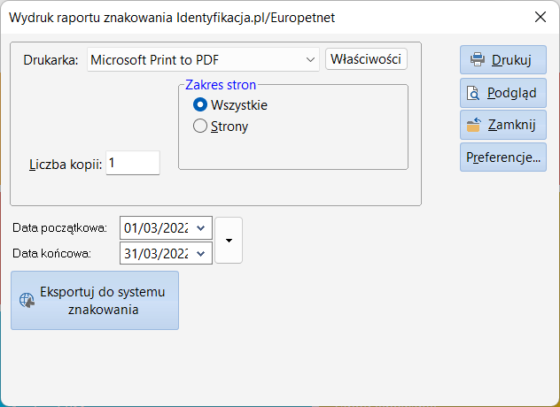Close the print report dialog window
The image size is (560, 407).
pyautogui.click(x=541, y=17)
